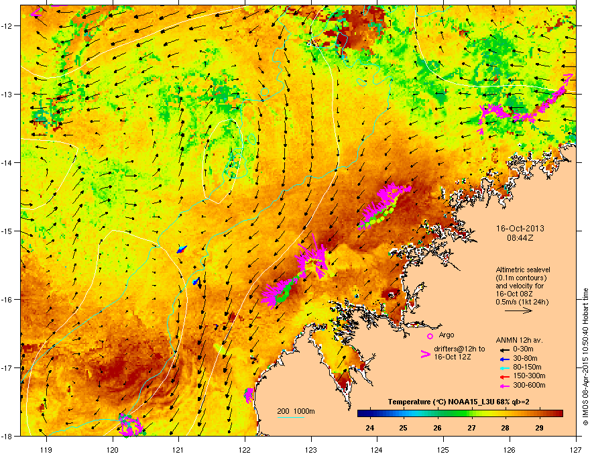Click the '150-300m' depth label
This screenshot has height=456, width=590.
529,376
